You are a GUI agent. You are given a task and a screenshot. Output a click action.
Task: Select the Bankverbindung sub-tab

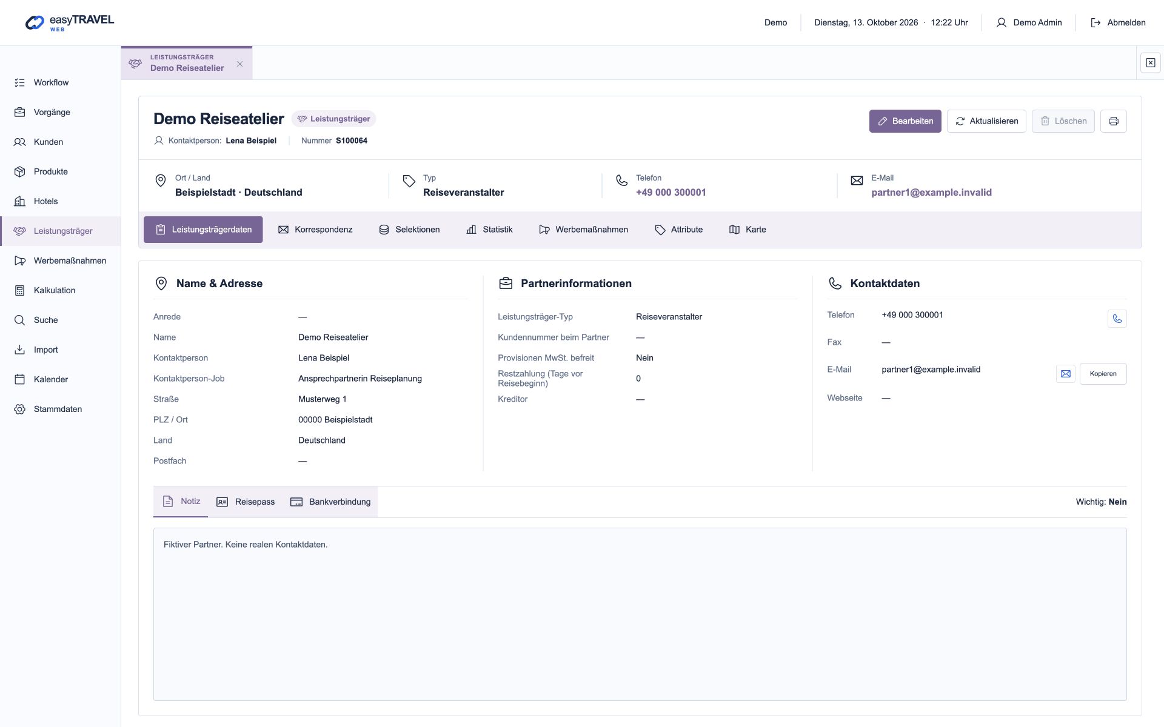[330, 502]
